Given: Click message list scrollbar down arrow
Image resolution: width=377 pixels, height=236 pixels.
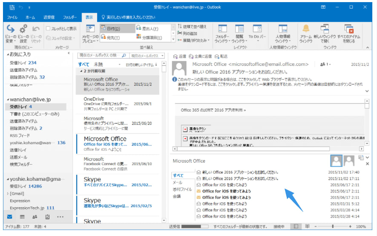Looking at the screenshot, I should coord(164,220).
